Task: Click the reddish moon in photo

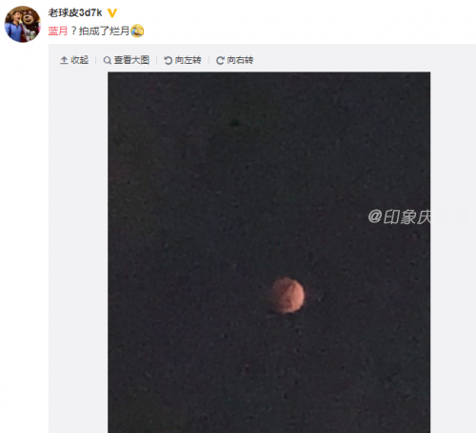Action: (x=288, y=296)
